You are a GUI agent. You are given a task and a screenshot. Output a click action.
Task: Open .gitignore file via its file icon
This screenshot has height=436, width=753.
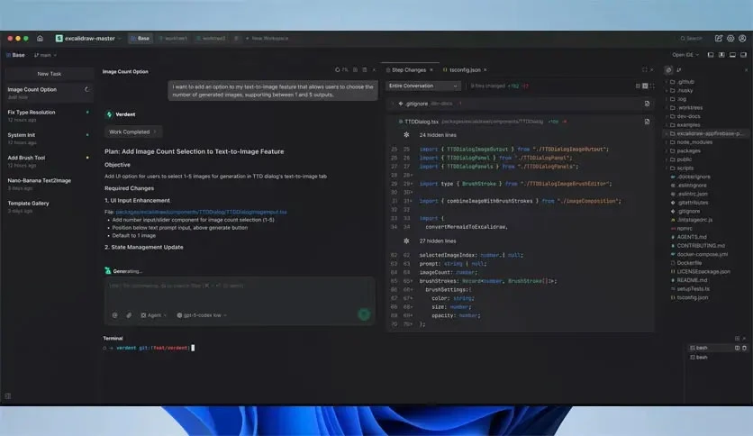647,104
